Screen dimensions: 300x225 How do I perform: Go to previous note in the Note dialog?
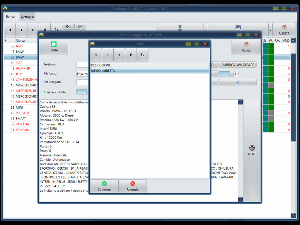[108, 55]
